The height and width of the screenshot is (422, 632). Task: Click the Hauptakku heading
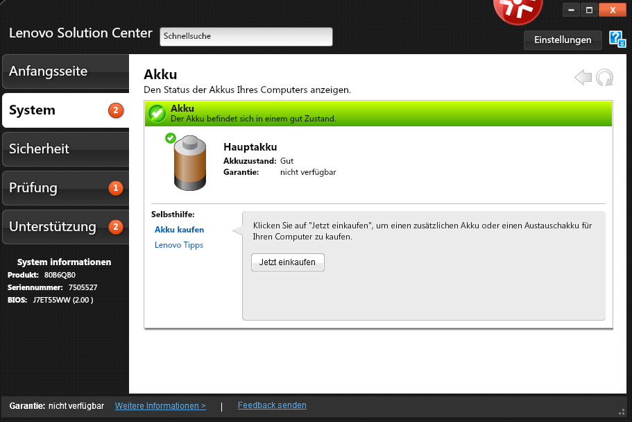tap(250, 147)
